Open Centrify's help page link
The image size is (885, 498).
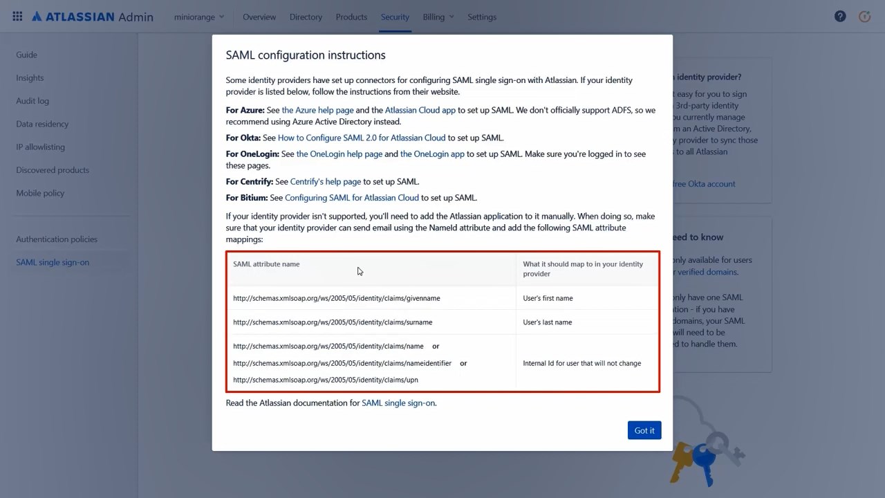[x=326, y=181]
